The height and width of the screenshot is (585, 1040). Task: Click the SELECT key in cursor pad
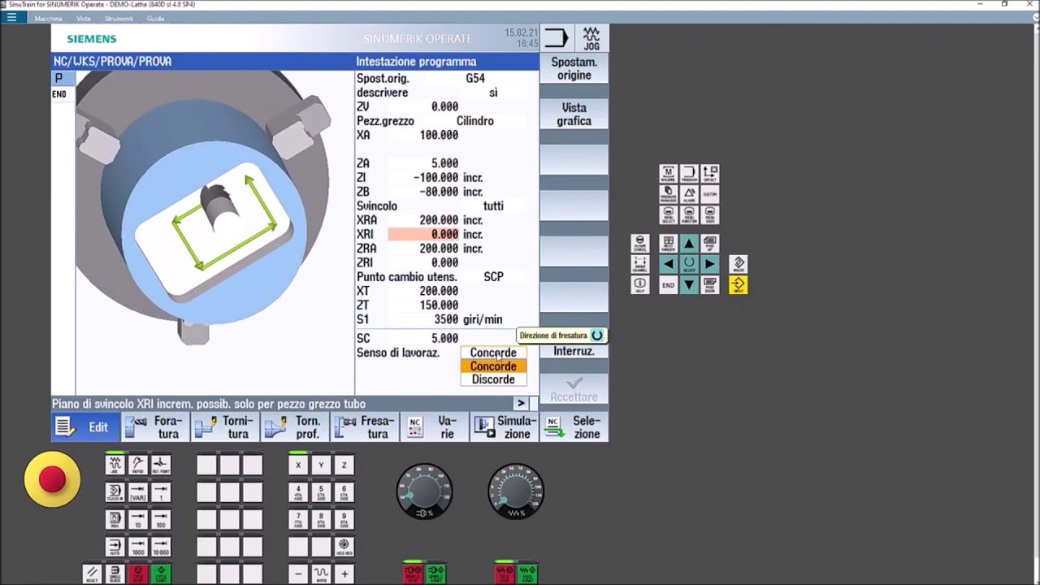(689, 264)
